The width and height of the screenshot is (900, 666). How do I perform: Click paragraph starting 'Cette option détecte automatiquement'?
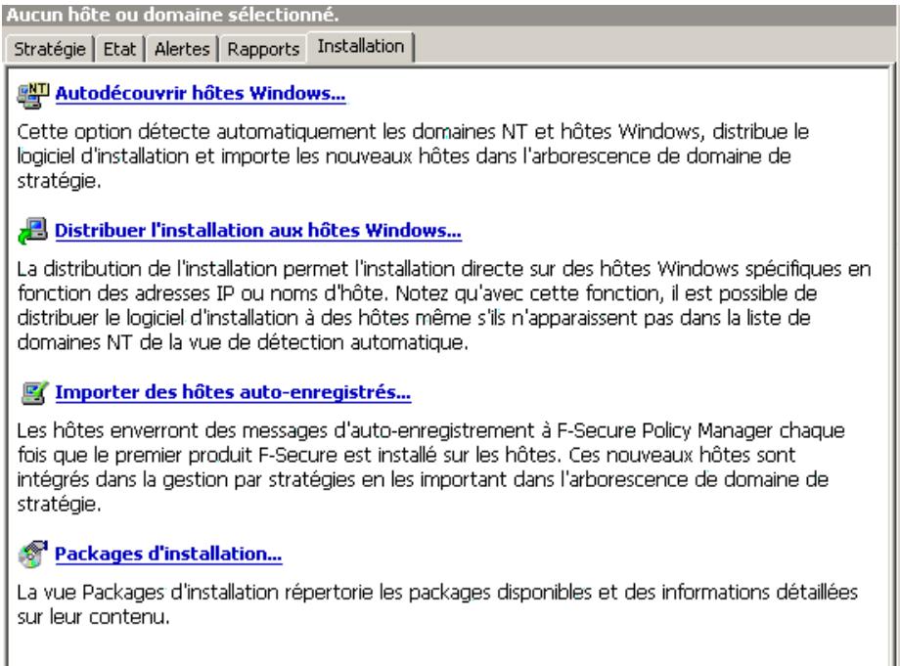click(x=413, y=156)
